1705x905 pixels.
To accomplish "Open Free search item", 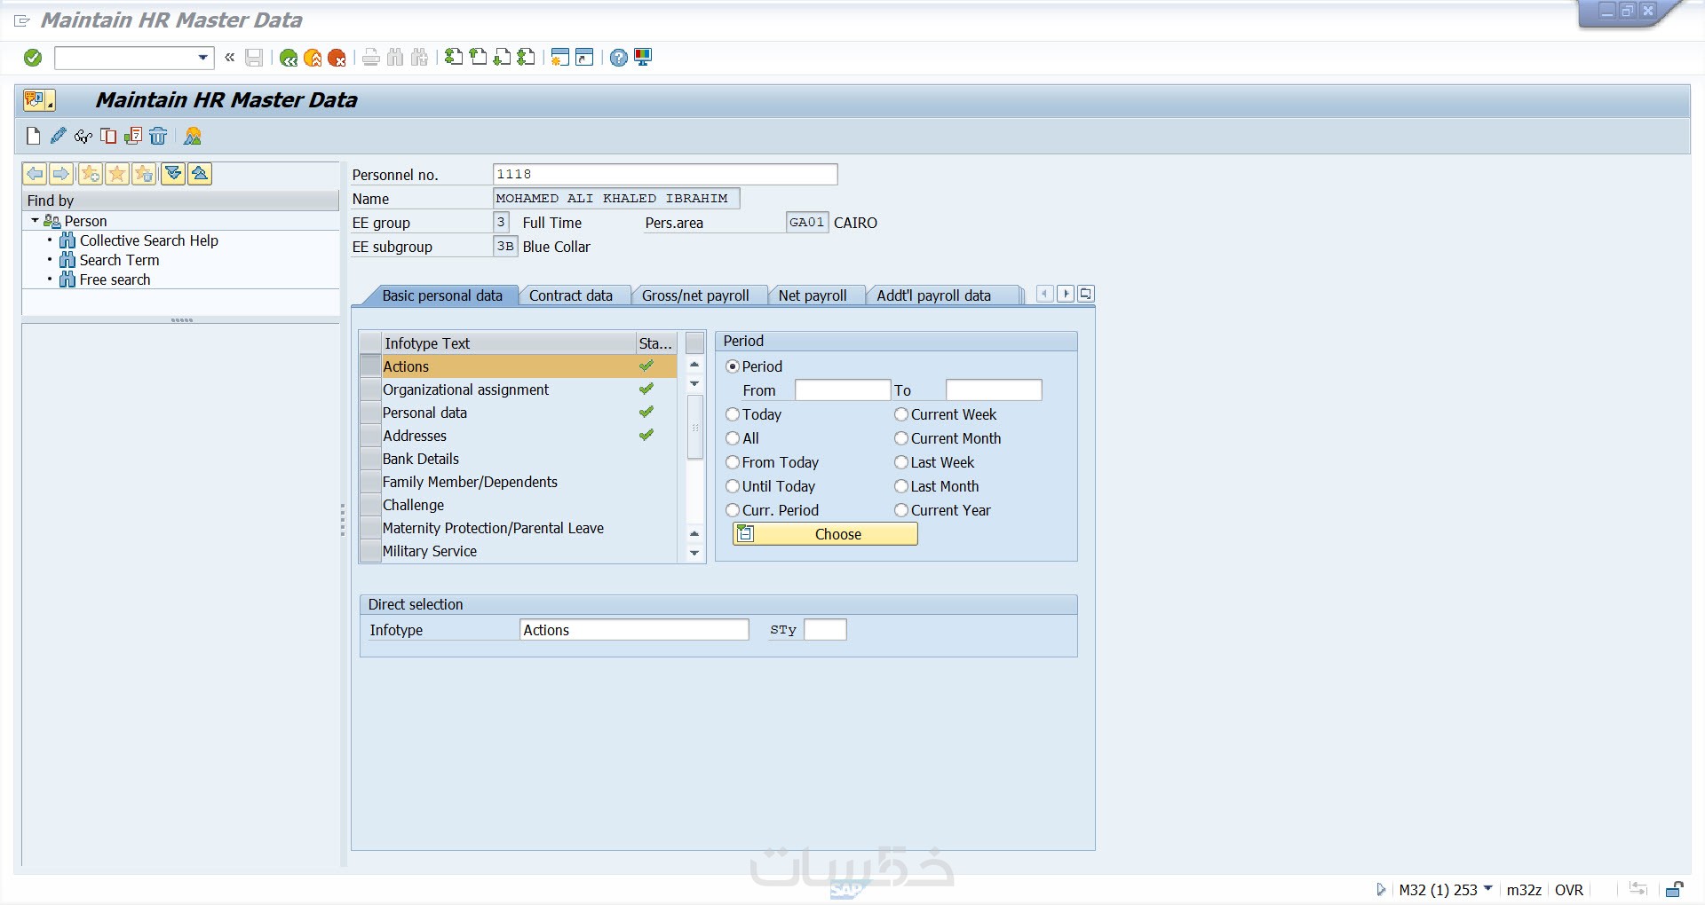I will coord(115,279).
